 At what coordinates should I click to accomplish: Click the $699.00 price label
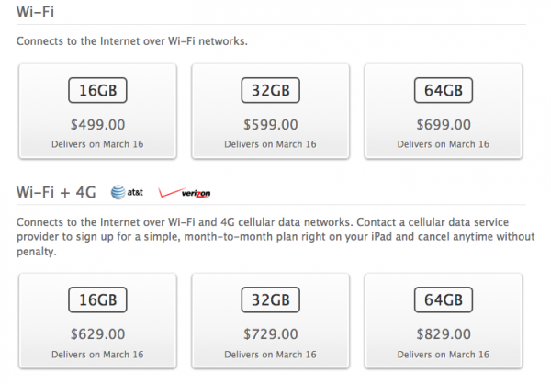point(443,122)
